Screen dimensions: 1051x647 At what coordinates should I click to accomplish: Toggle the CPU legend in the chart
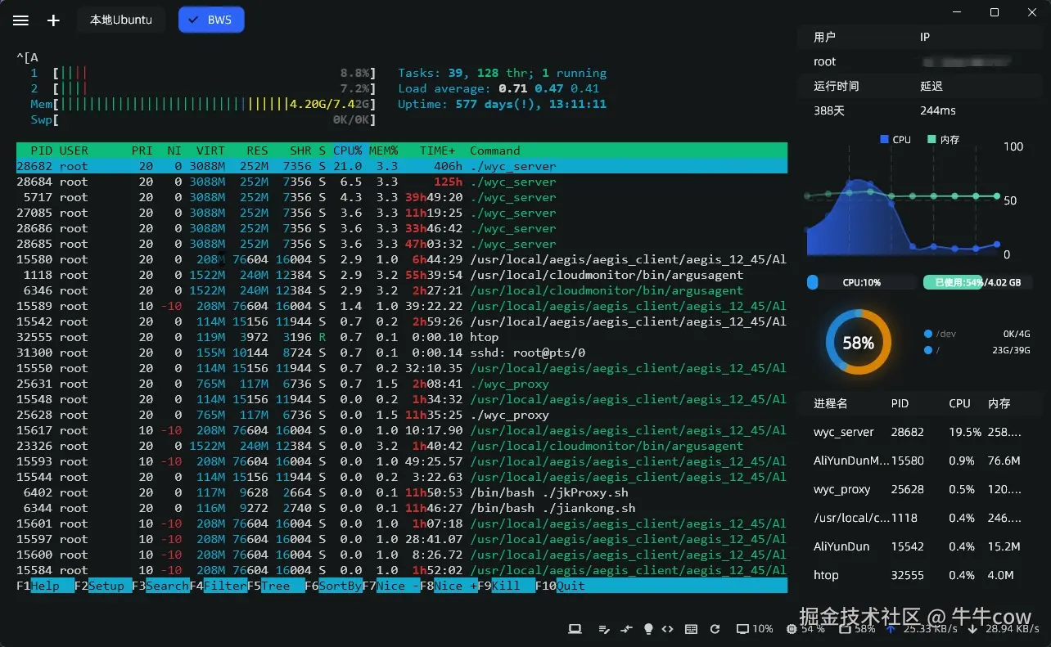click(x=895, y=140)
